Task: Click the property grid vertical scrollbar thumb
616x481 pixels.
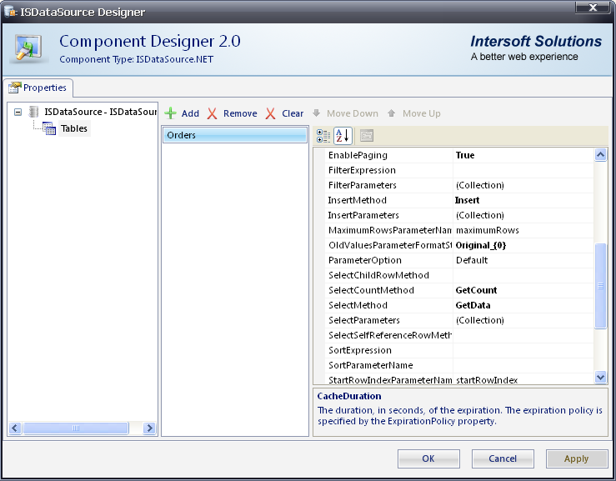Action: pyautogui.click(x=600, y=286)
